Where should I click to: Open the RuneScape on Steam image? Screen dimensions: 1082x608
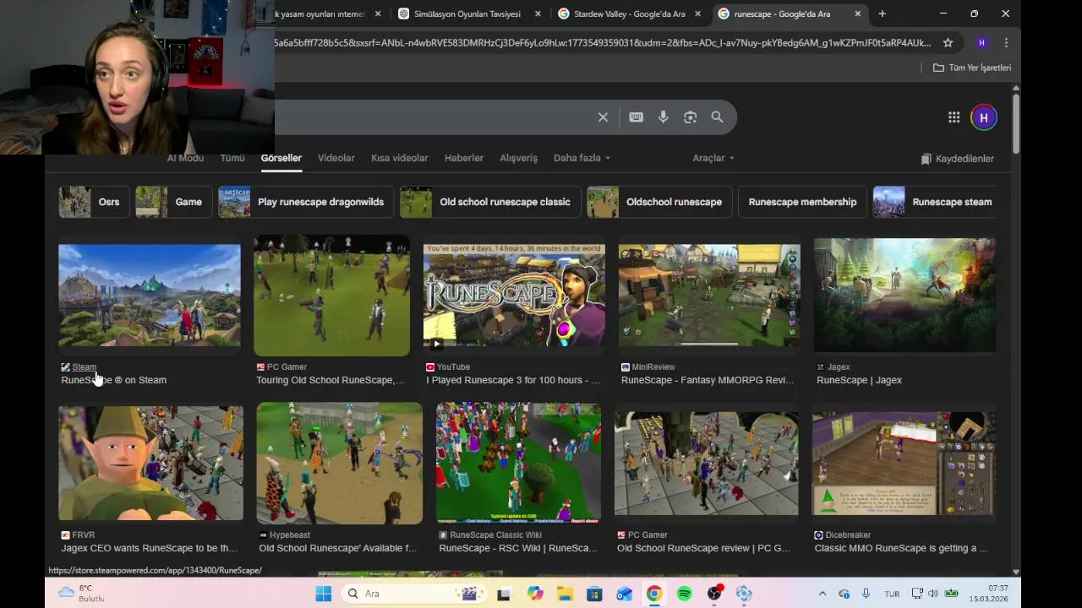click(x=150, y=296)
